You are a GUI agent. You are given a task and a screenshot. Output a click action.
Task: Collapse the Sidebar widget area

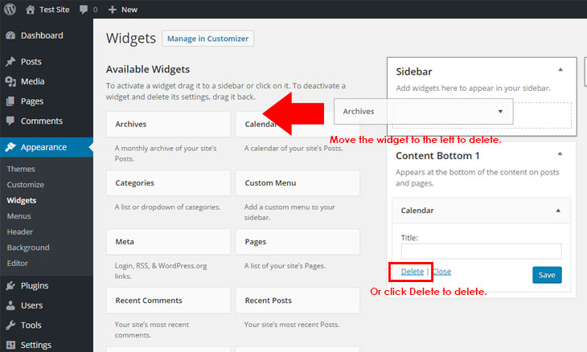pos(560,70)
